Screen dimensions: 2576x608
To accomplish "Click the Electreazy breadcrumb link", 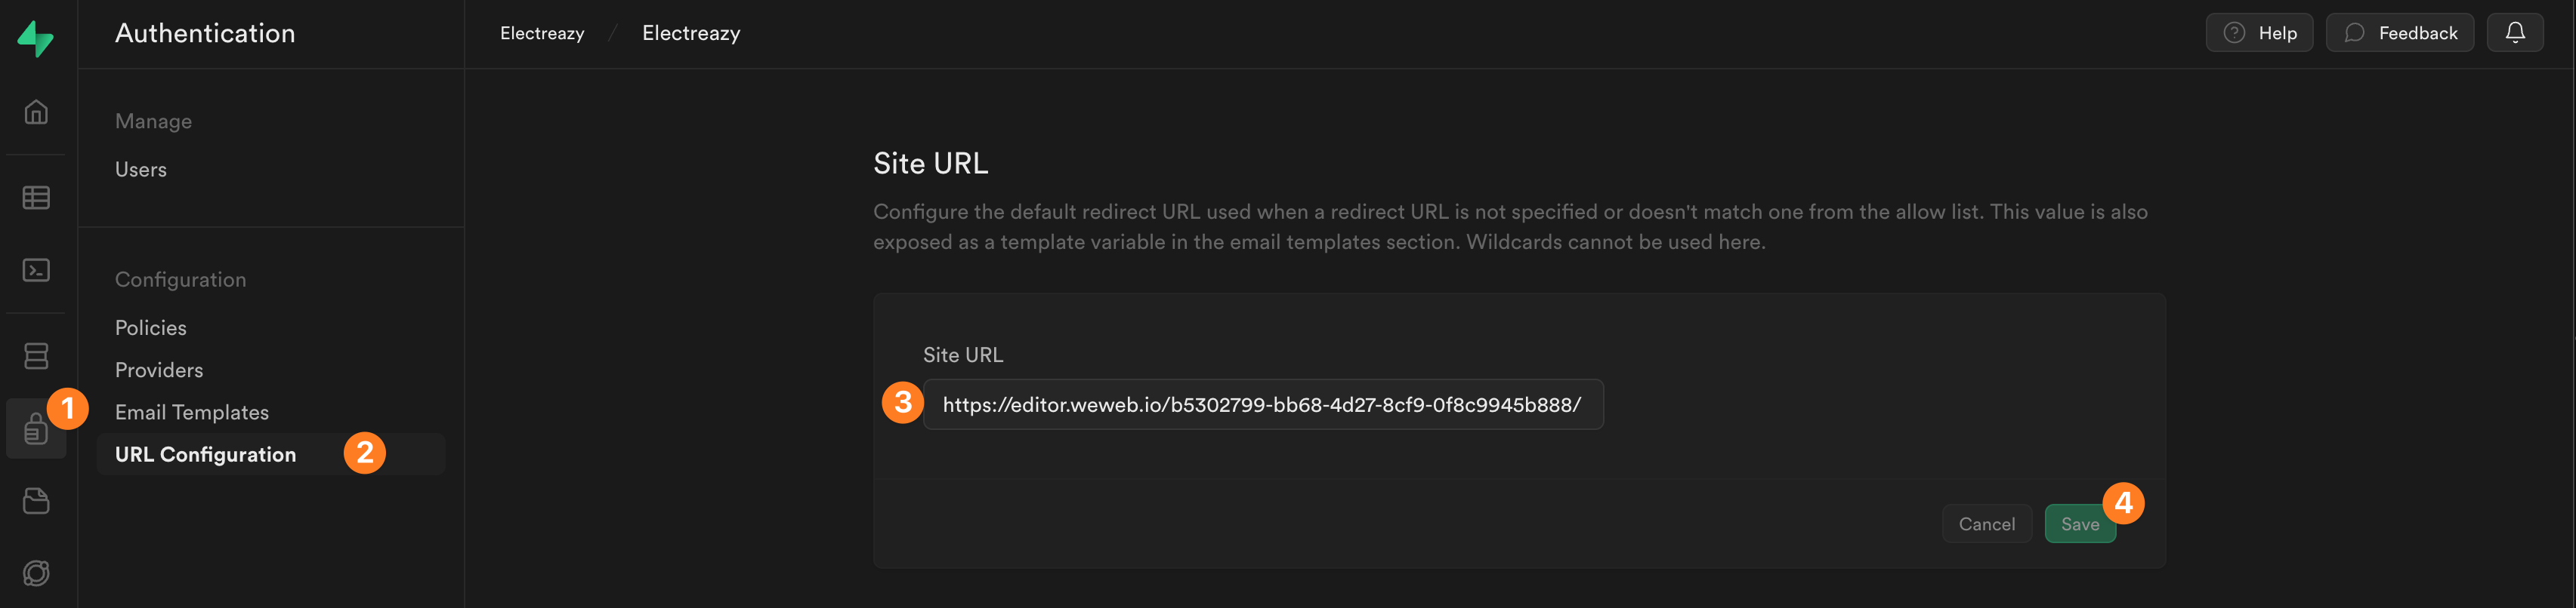I will 542,32.
